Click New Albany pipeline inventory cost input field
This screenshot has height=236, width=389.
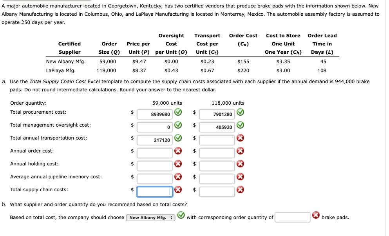tap(155, 179)
